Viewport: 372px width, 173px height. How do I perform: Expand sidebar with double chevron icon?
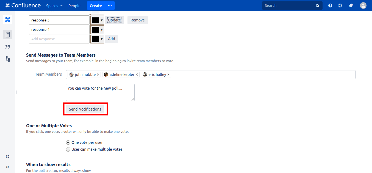click(x=8, y=167)
